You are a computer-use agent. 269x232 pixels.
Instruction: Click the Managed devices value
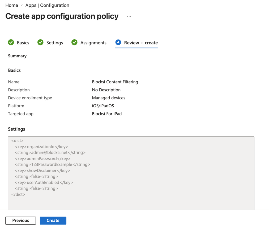(109, 98)
